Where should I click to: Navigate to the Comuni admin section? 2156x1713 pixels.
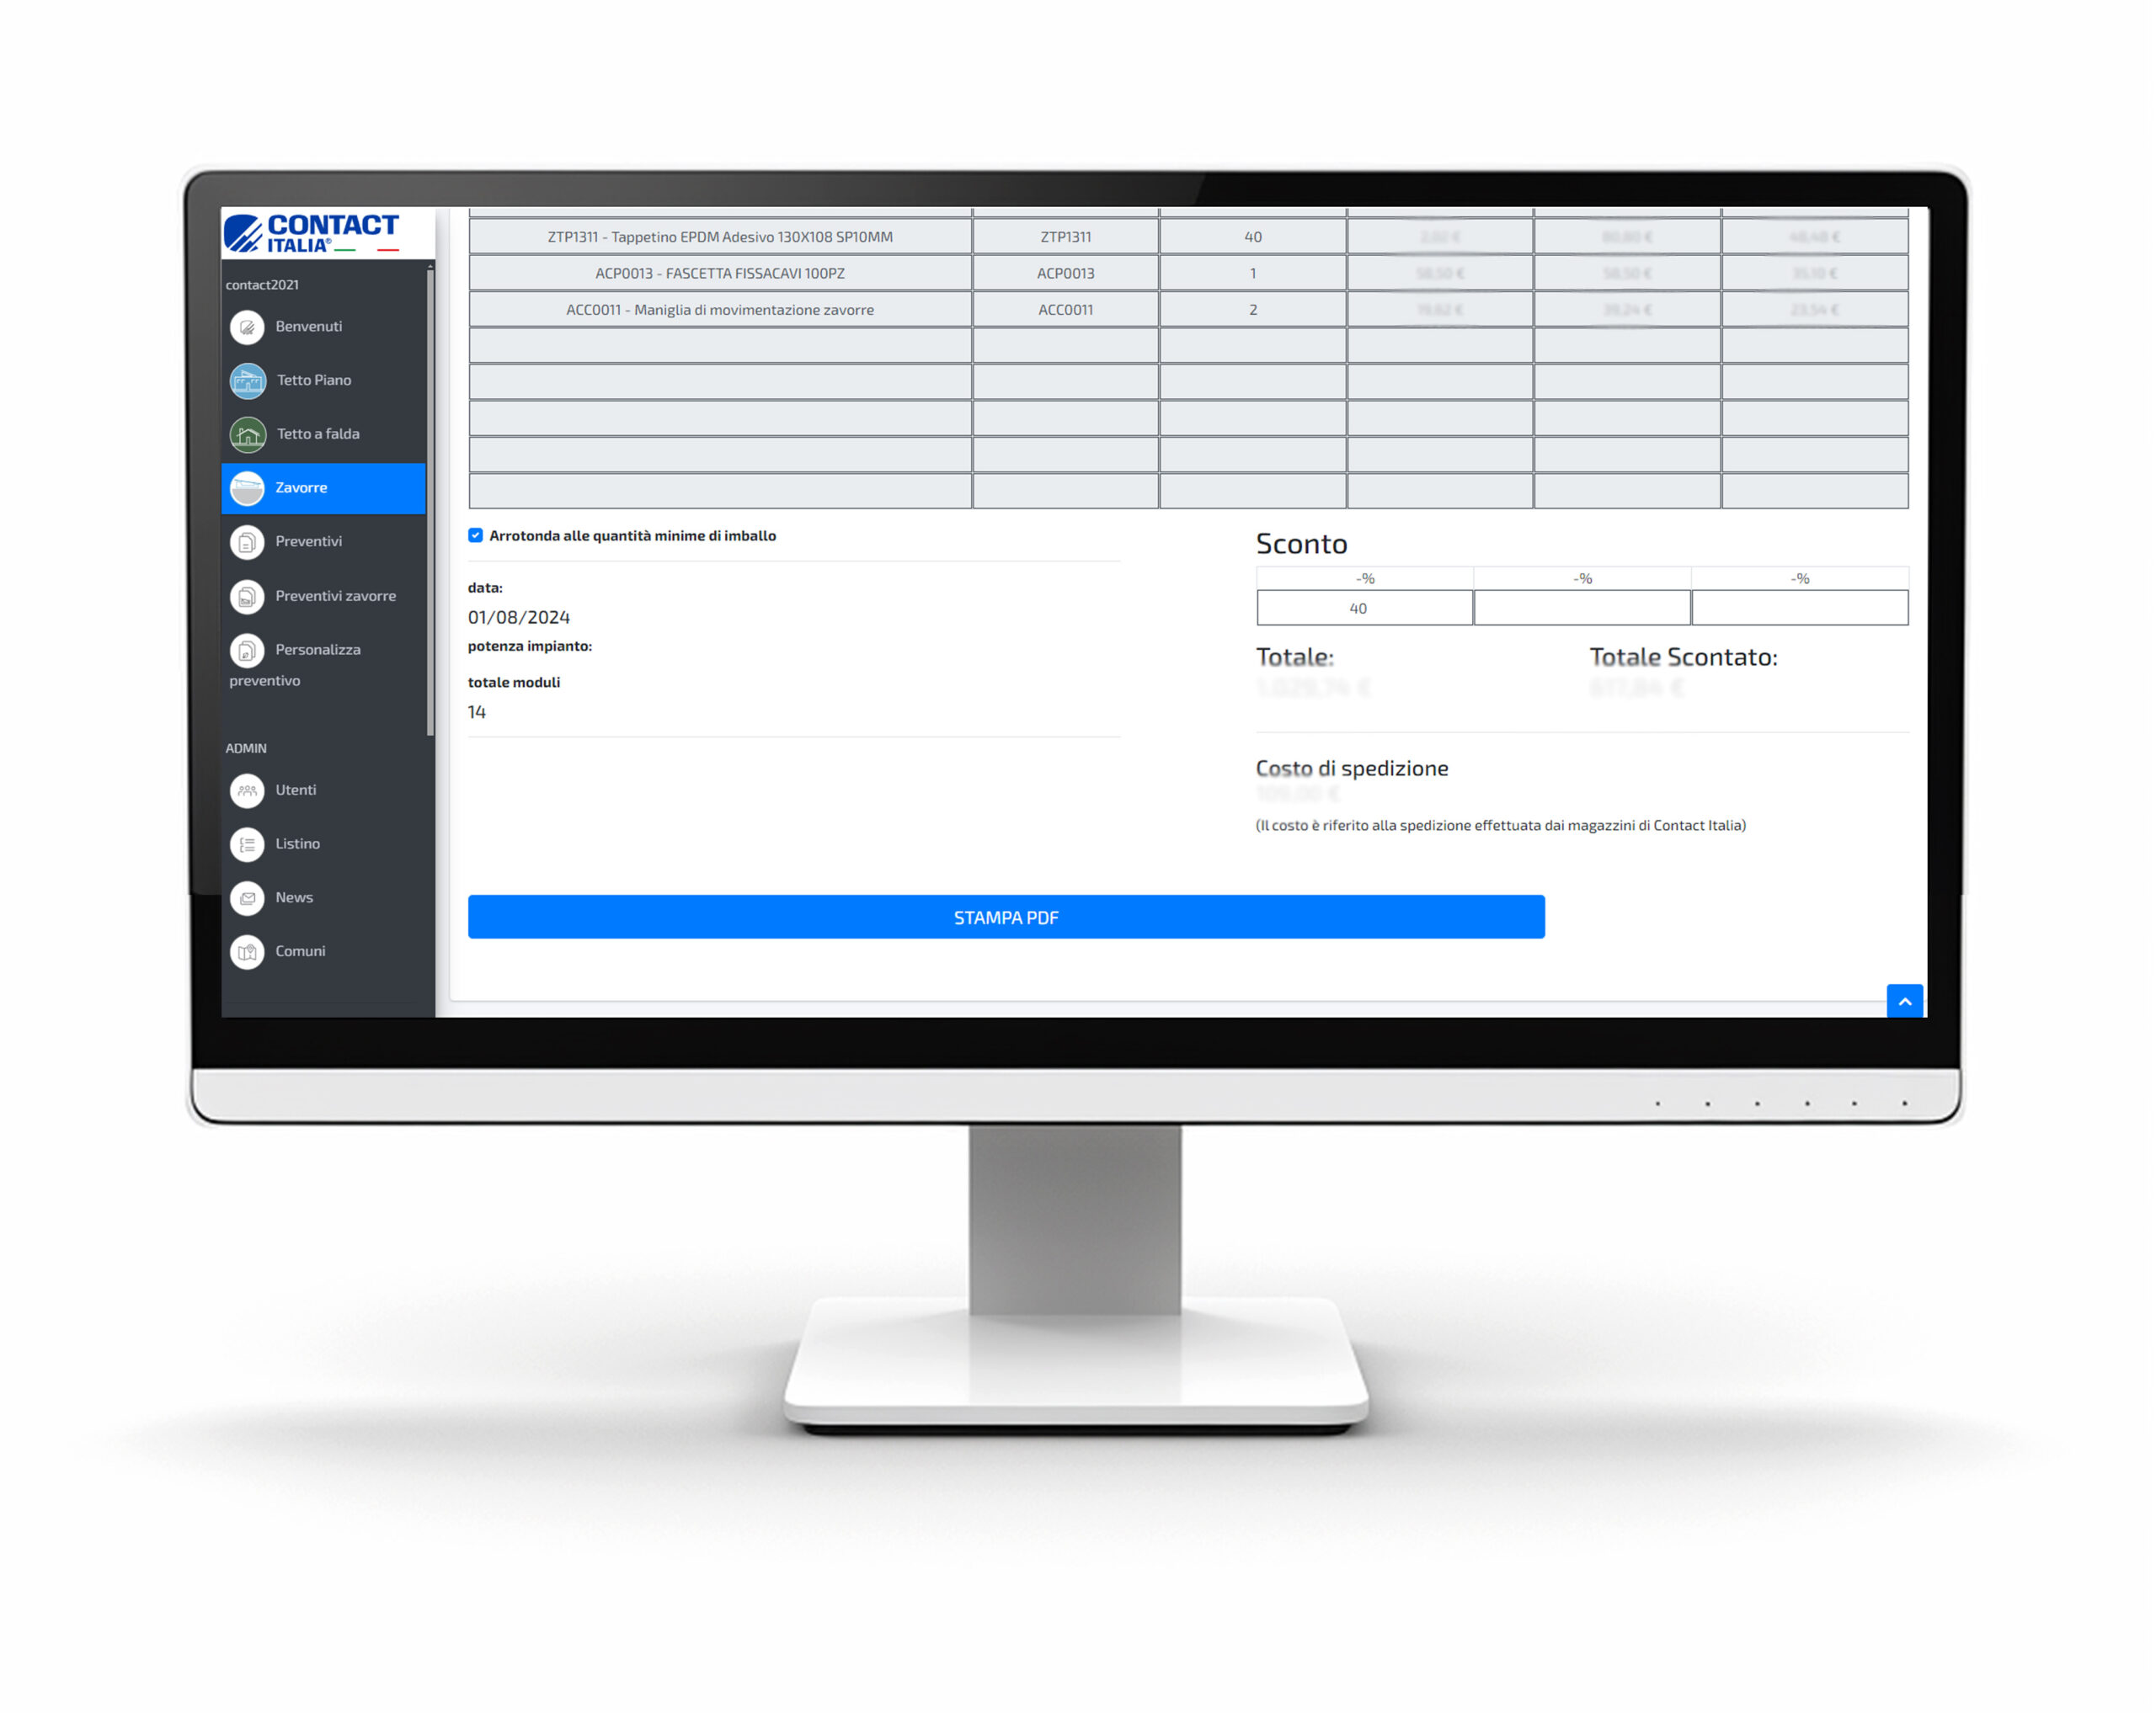click(299, 950)
